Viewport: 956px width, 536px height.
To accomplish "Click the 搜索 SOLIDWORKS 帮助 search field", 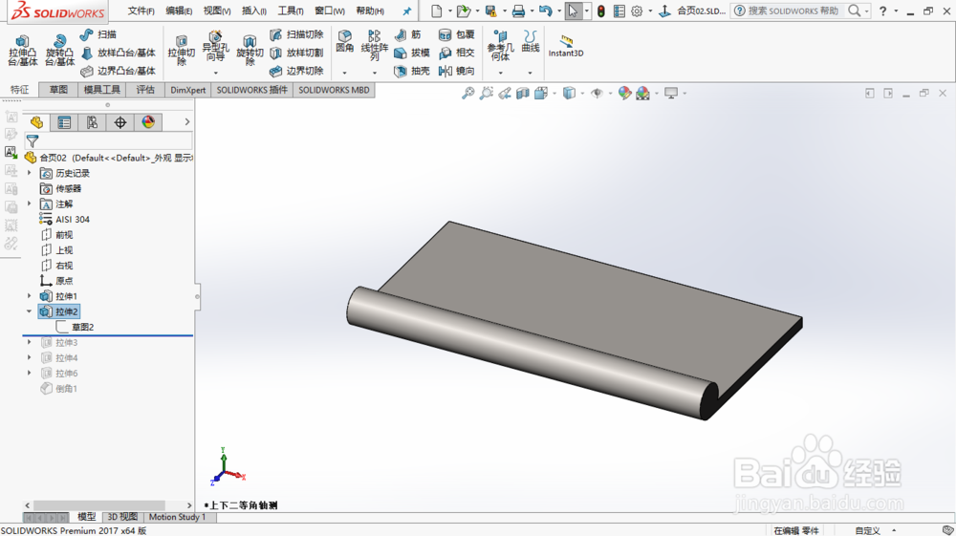I will [793, 11].
